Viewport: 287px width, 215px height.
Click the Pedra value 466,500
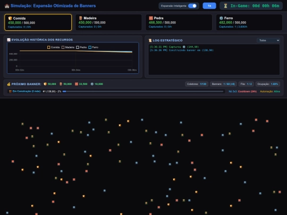pyautogui.click(x=155, y=22)
